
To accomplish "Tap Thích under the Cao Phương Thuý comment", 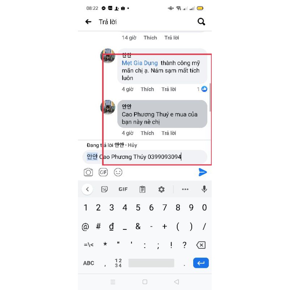I will (147, 133).
